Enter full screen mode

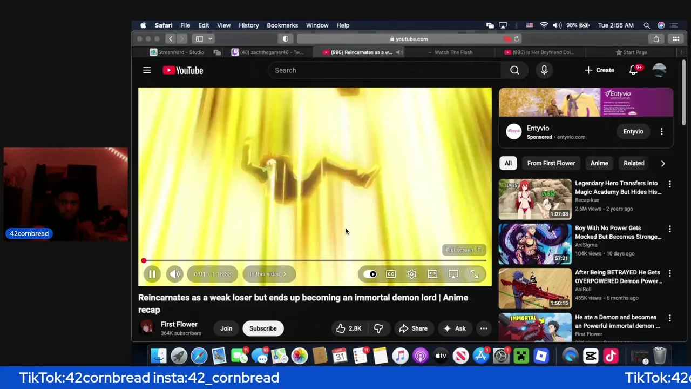click(474, 274)
